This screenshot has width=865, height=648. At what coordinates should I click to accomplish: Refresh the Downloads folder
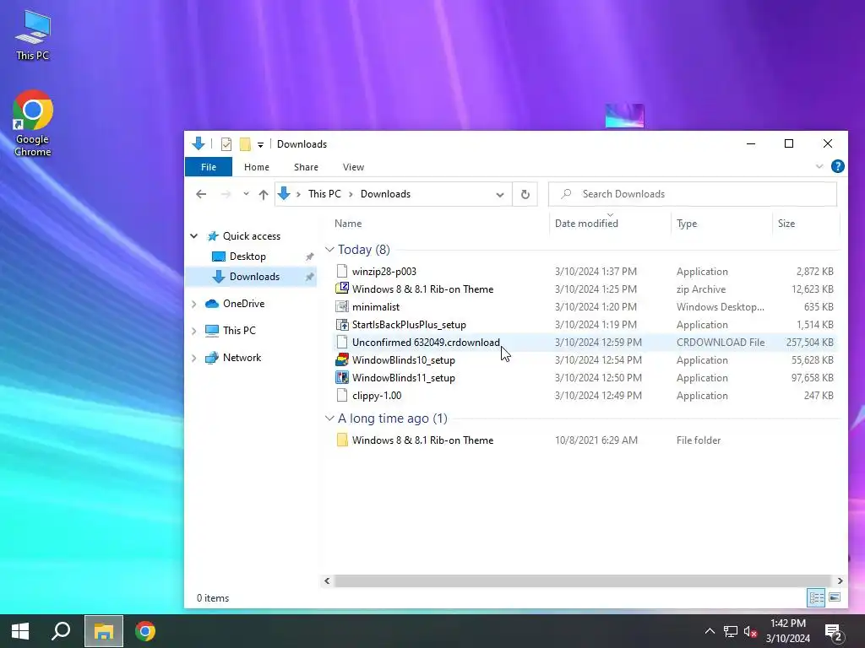point(525,194)
